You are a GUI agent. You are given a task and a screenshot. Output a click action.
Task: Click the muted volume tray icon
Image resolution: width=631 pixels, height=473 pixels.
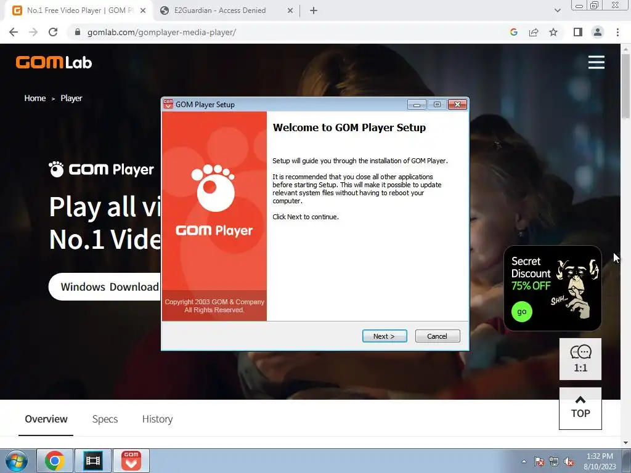(569, 462)
